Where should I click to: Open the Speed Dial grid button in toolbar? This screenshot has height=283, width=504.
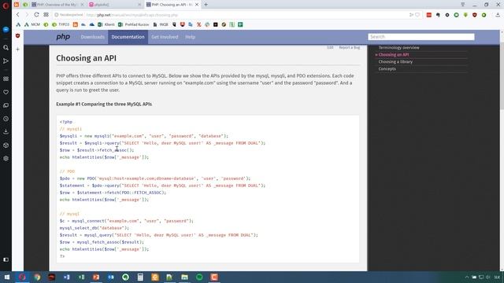(46, 15)
